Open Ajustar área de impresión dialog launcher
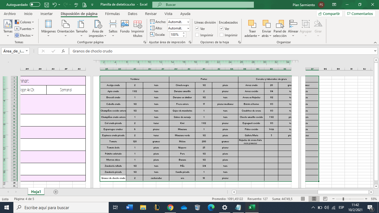This screenshot has width=379, height=213. coord(190,42)
